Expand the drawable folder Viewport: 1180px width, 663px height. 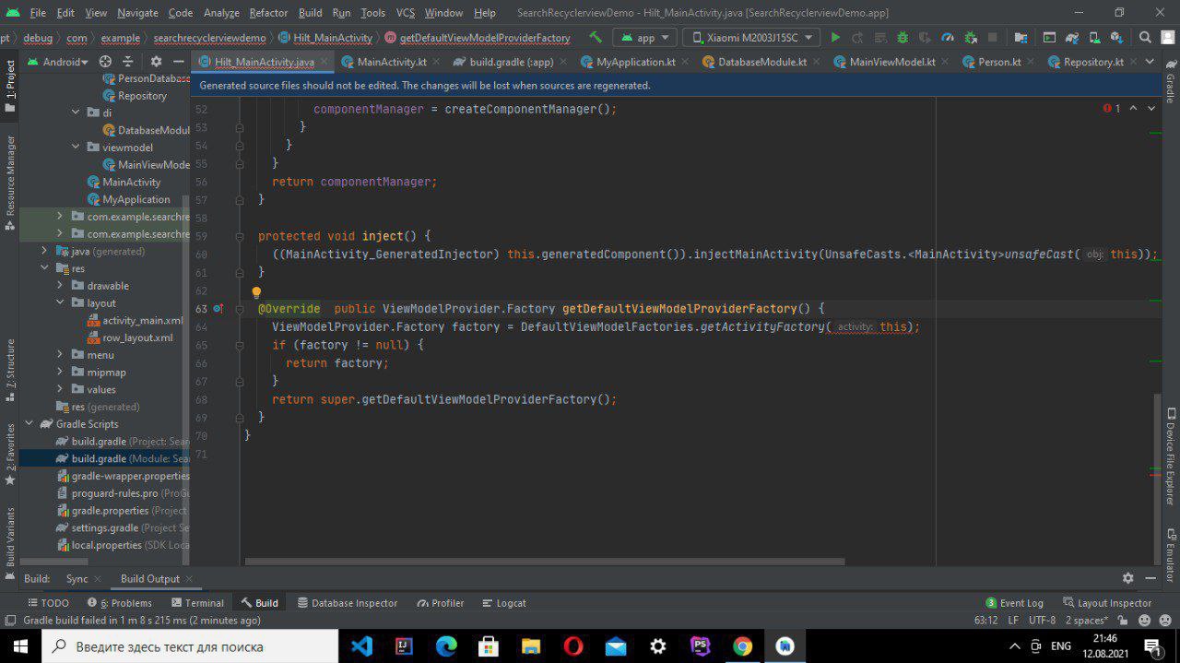coord(61,286)
